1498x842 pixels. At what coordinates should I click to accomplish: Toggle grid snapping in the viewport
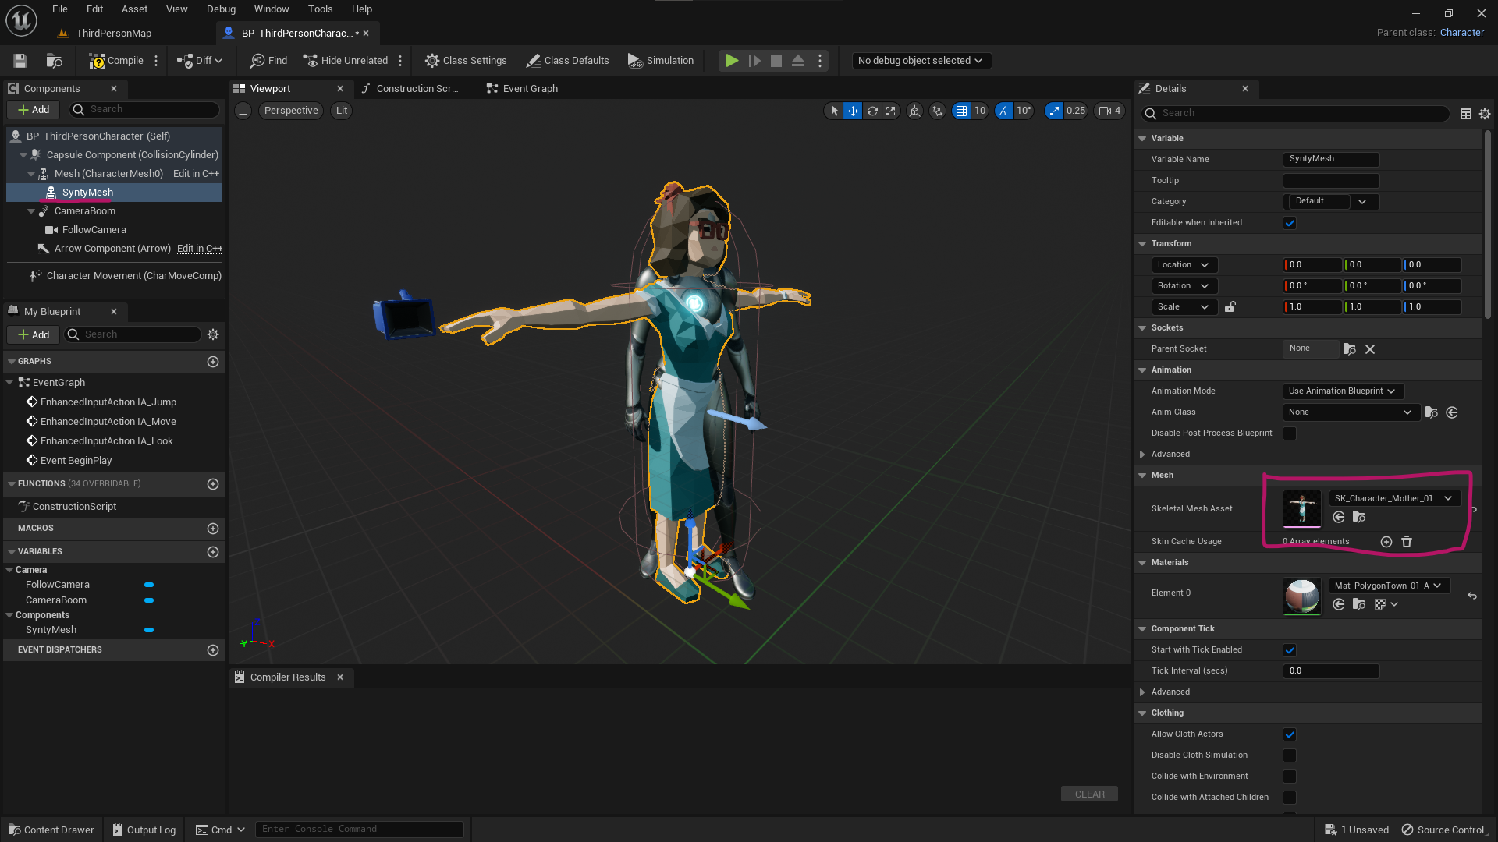tap(961, 111)
